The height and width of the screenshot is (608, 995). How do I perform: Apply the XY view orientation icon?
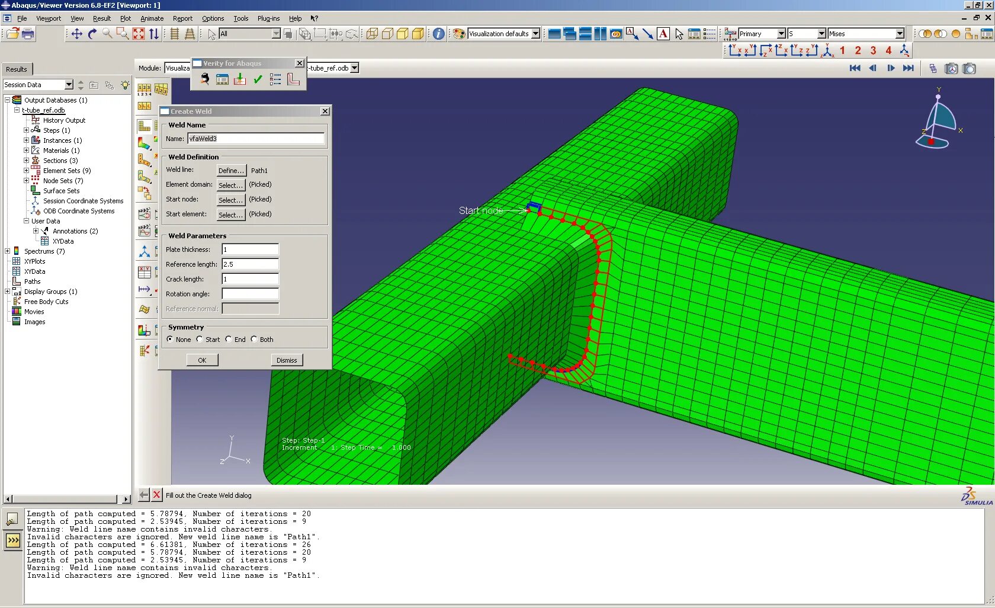[735, 51]
